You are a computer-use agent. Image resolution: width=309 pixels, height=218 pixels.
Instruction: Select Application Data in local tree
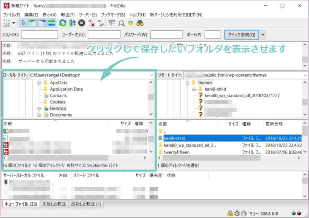point(66,89)
